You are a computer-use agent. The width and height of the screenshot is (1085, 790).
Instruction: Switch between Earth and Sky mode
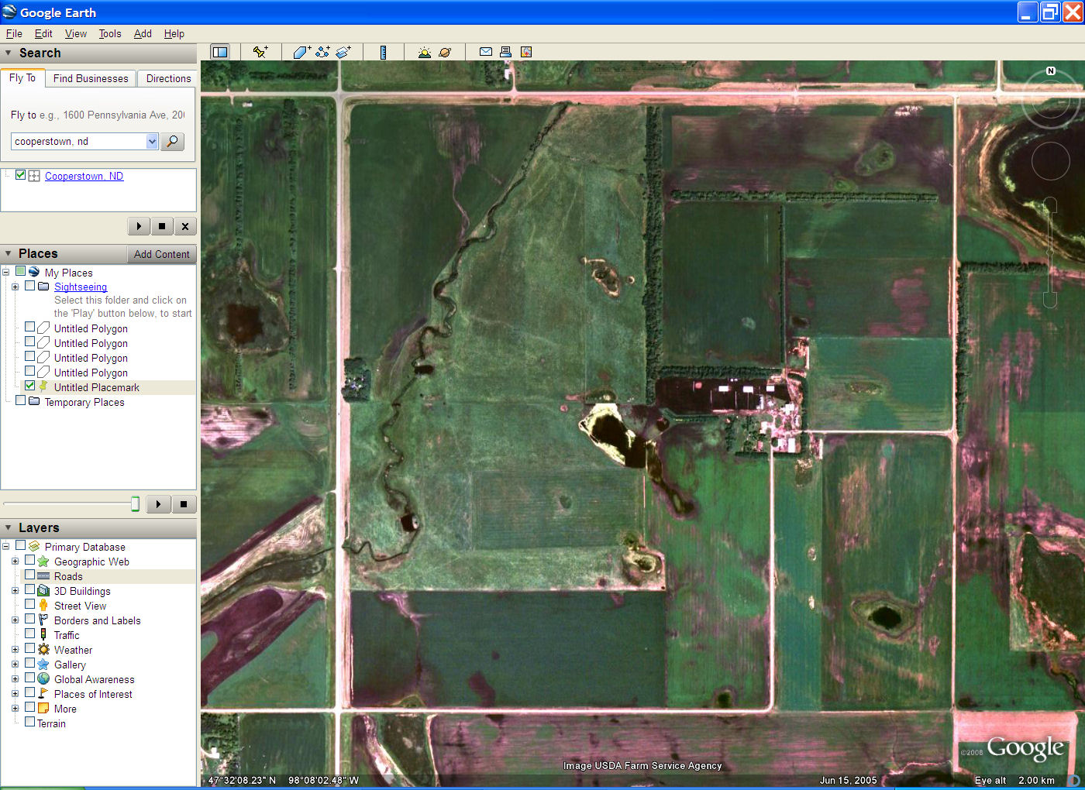click(x=445, y=52)
